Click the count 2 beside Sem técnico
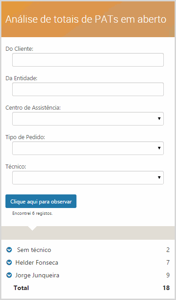The width and height of the screenshot is (176, 300). 168,250
